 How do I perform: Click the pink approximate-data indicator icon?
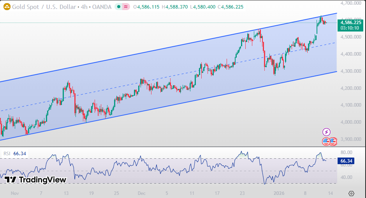[126, 7]
